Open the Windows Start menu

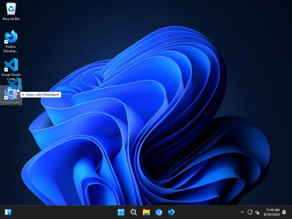[121, 212]
